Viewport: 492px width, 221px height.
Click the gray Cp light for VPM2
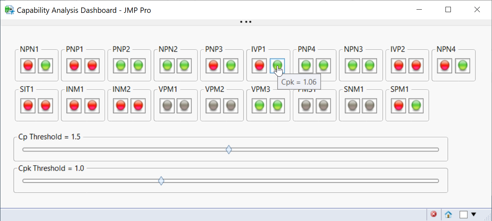[x=213, y=106]
